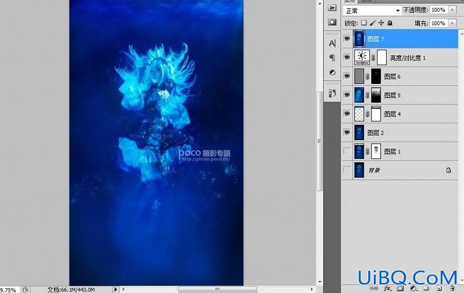Select the layer named 背景
The height and width of the screenshot is (293, 464).
pos(374,170)
